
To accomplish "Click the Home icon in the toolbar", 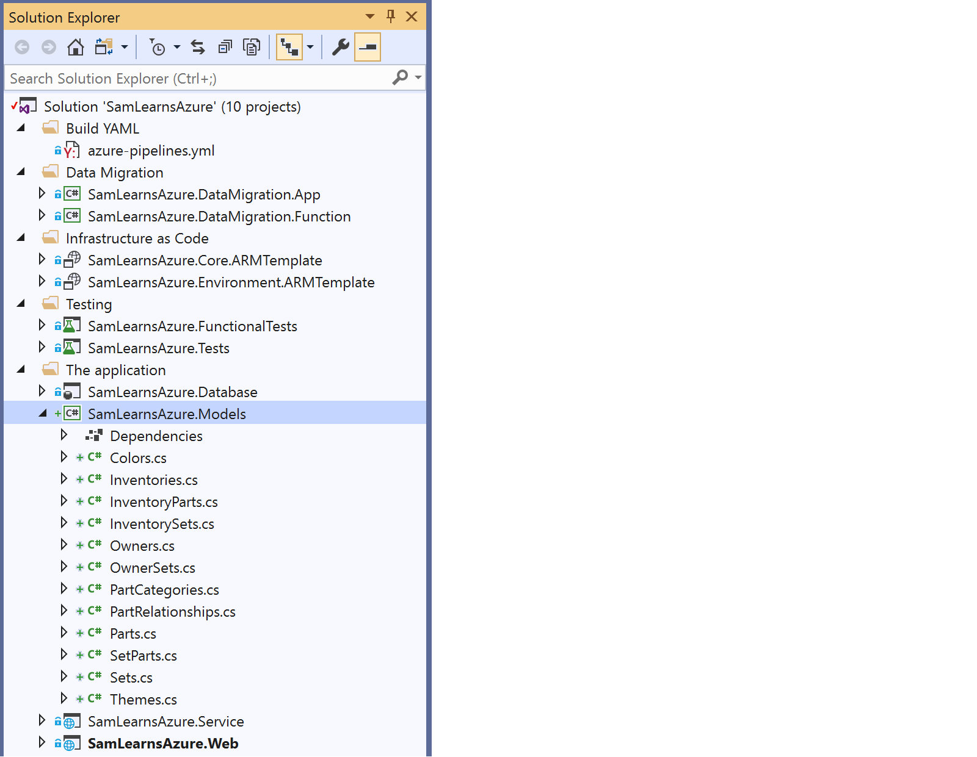I will [76, 48].
